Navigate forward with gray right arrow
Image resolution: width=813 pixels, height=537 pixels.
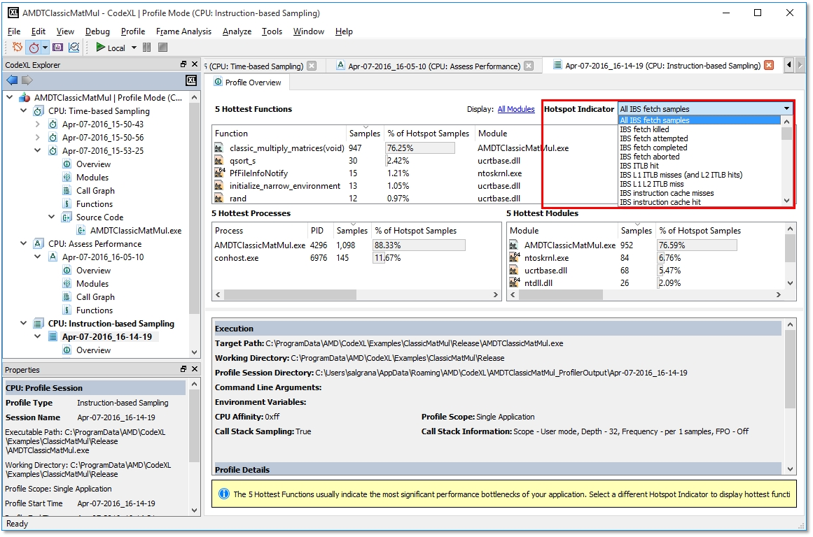27,80
